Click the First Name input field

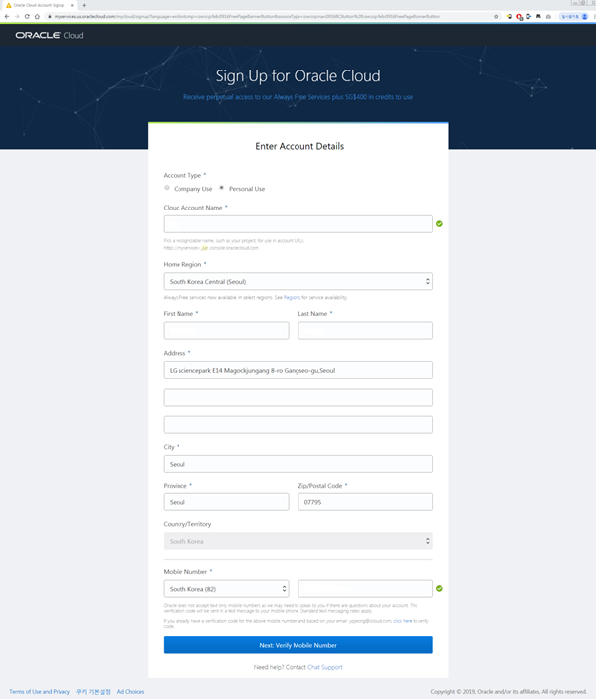click(226, 331)
